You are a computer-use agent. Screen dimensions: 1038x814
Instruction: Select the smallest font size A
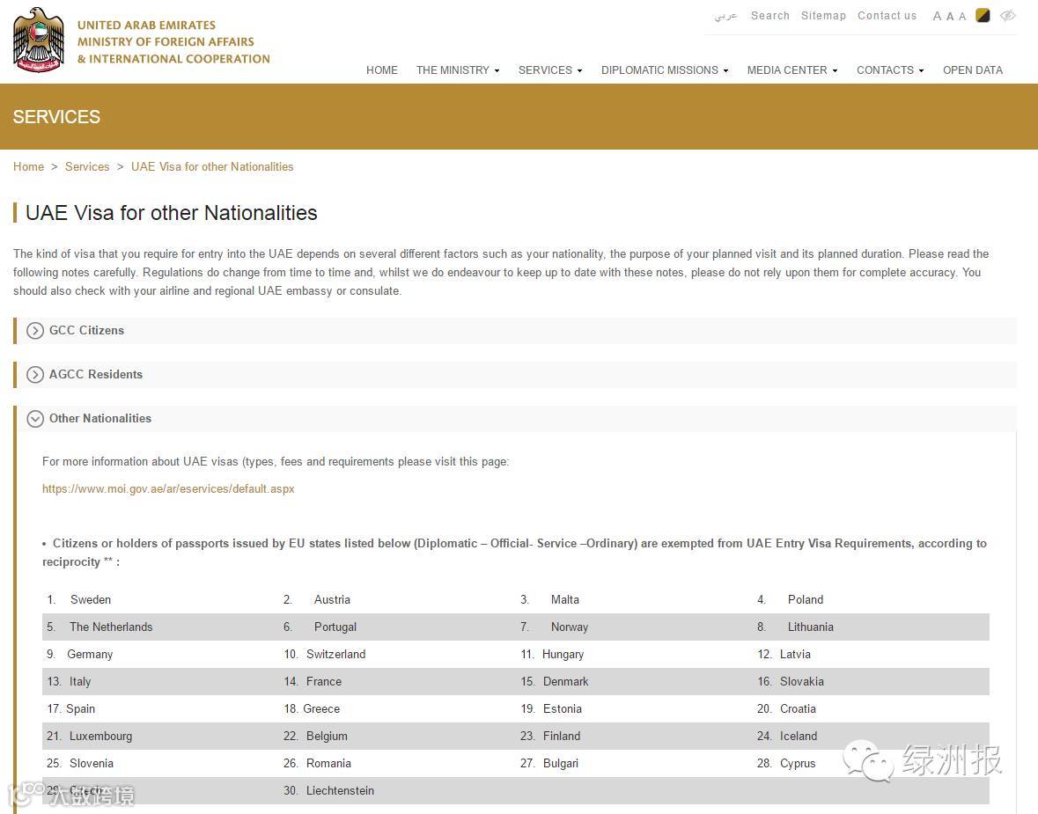(962, 17)
